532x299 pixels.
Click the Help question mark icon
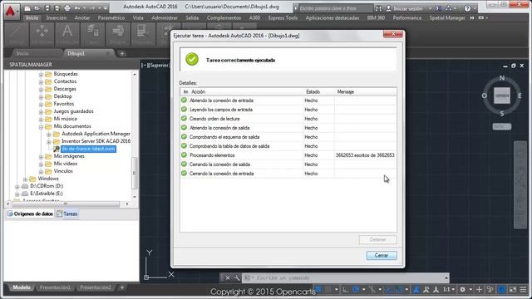click(467, 8)
